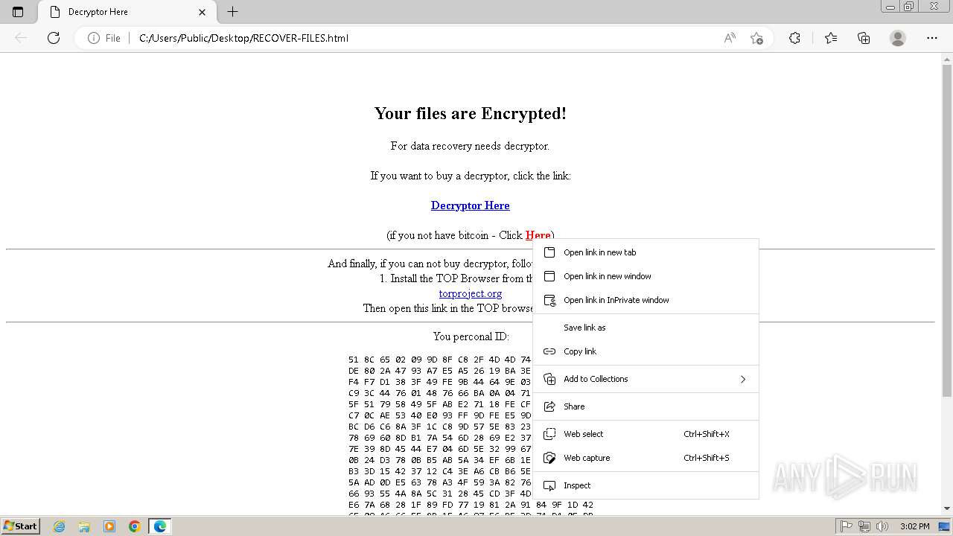Image resolution: width=953 pixels, height=536 pixels.
Task: Open Settings and more ellipsis menu
Action: point(932,38)
